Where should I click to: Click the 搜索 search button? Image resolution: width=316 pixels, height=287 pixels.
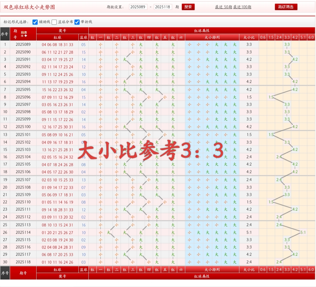tap(188, 7)
